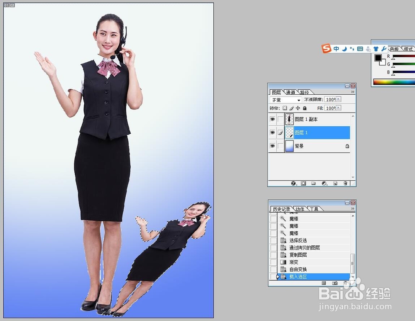Viewport: 415px width, 321px height.
Task: Open the opacity 不透明度 slider arrow
Action: click(339, 99)
